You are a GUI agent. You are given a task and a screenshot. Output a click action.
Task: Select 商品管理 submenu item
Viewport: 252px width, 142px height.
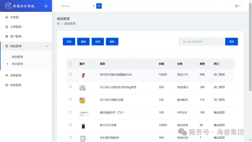coord(17,64)
